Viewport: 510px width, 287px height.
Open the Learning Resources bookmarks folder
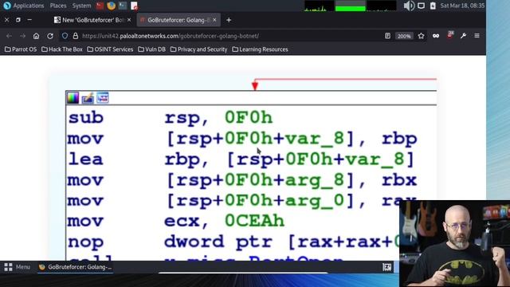click(x=260, y=49)
